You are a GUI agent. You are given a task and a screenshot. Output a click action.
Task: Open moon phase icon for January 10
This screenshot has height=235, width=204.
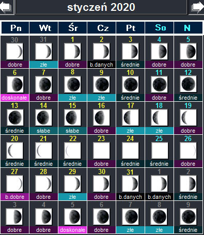click(x=130, y=84)
